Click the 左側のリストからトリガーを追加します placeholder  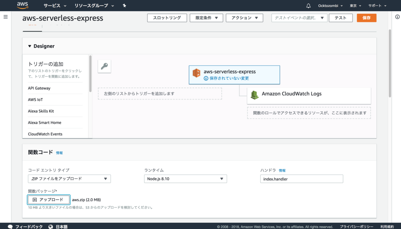[160, 94]
